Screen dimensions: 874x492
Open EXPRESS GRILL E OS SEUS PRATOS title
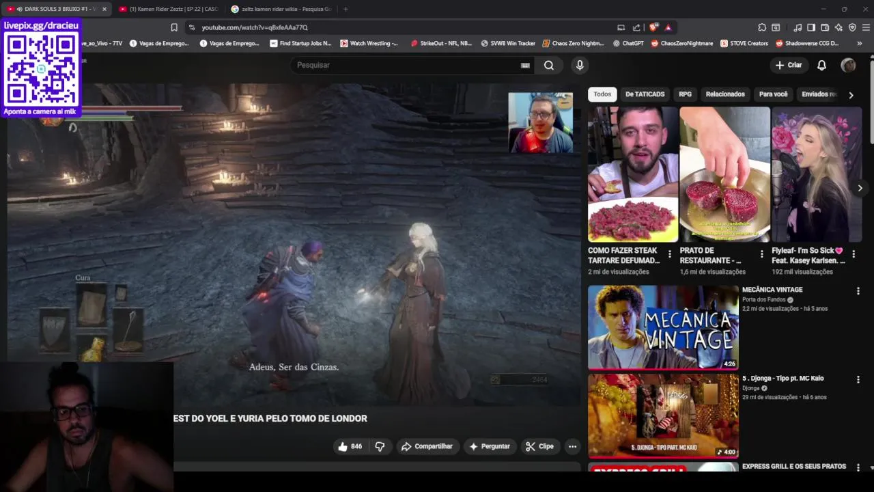794,466
